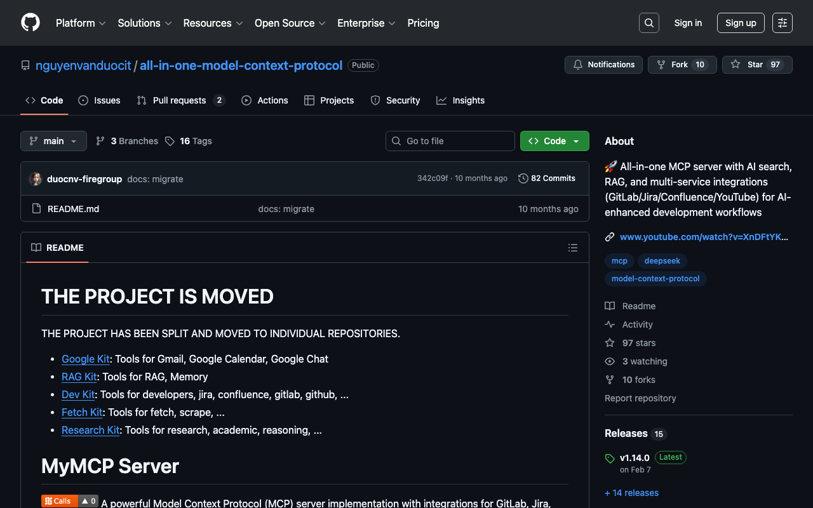Click the Go to file search field

450,141
